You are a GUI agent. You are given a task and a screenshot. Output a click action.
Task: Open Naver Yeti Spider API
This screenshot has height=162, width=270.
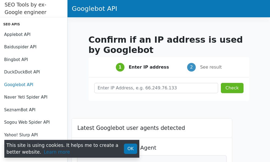(26, 97)
